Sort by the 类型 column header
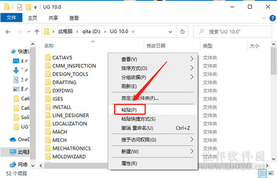Screen dimensions: 277x178 (x=207, y=46)
